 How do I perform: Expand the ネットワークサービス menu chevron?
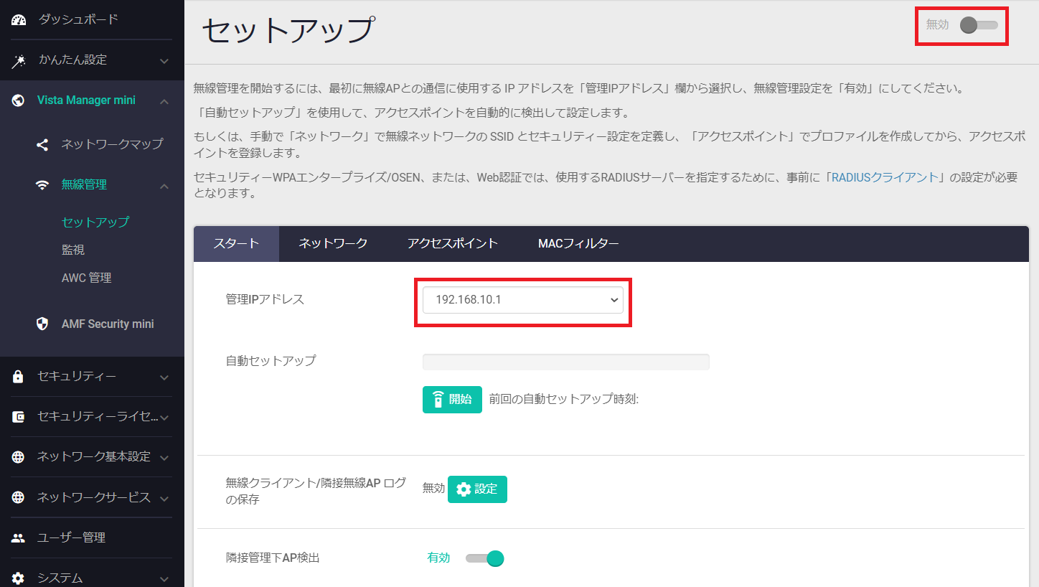tap(164, 499)
